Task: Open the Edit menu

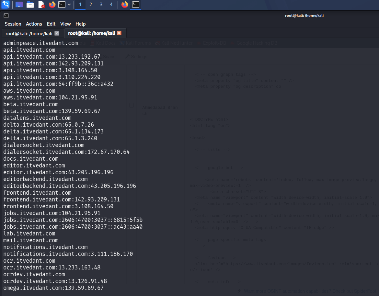Action: pos(51,24)
